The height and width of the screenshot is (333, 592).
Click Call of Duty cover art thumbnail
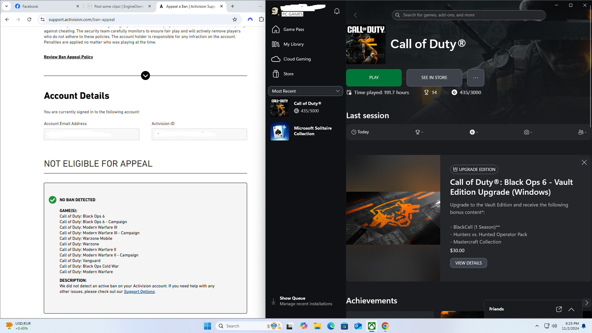366,44
